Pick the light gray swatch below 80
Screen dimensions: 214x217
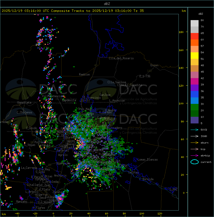tap(194, 23)
